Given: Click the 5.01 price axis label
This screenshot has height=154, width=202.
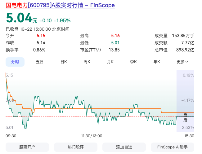Looking at the screenshot, I should click(x=9, y=127).
